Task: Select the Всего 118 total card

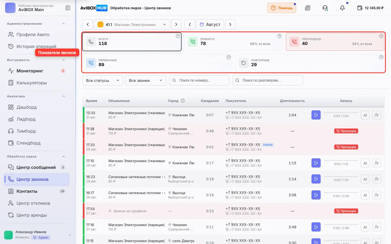Action: click(x=132, y=42)
